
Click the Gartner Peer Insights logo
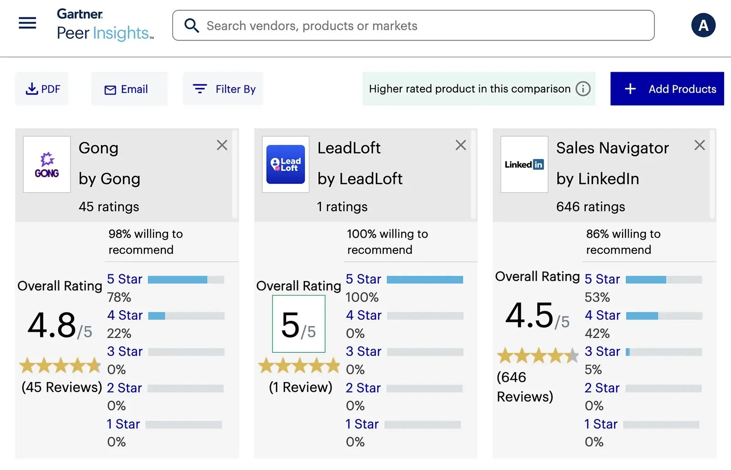pos(105,25)
